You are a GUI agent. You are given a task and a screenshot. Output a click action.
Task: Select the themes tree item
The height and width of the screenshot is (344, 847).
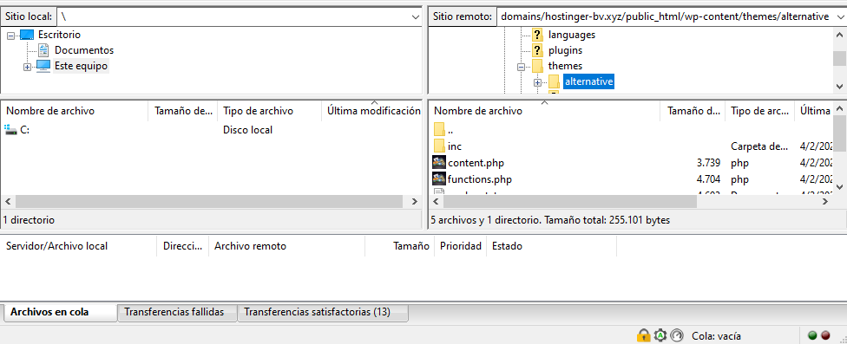(565, 66)
